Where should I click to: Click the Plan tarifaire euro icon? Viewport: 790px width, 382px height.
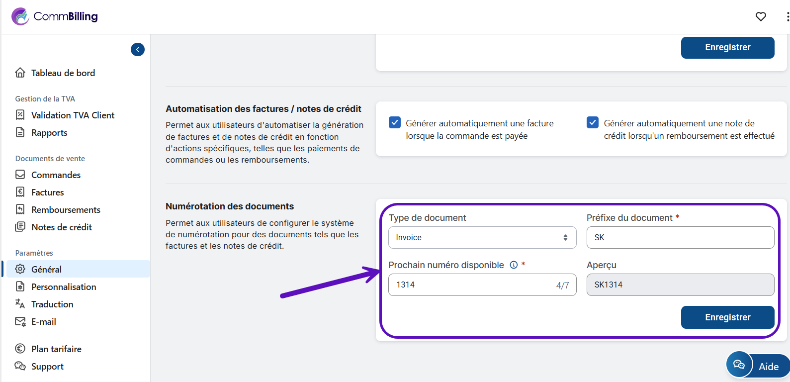[20, 349]
